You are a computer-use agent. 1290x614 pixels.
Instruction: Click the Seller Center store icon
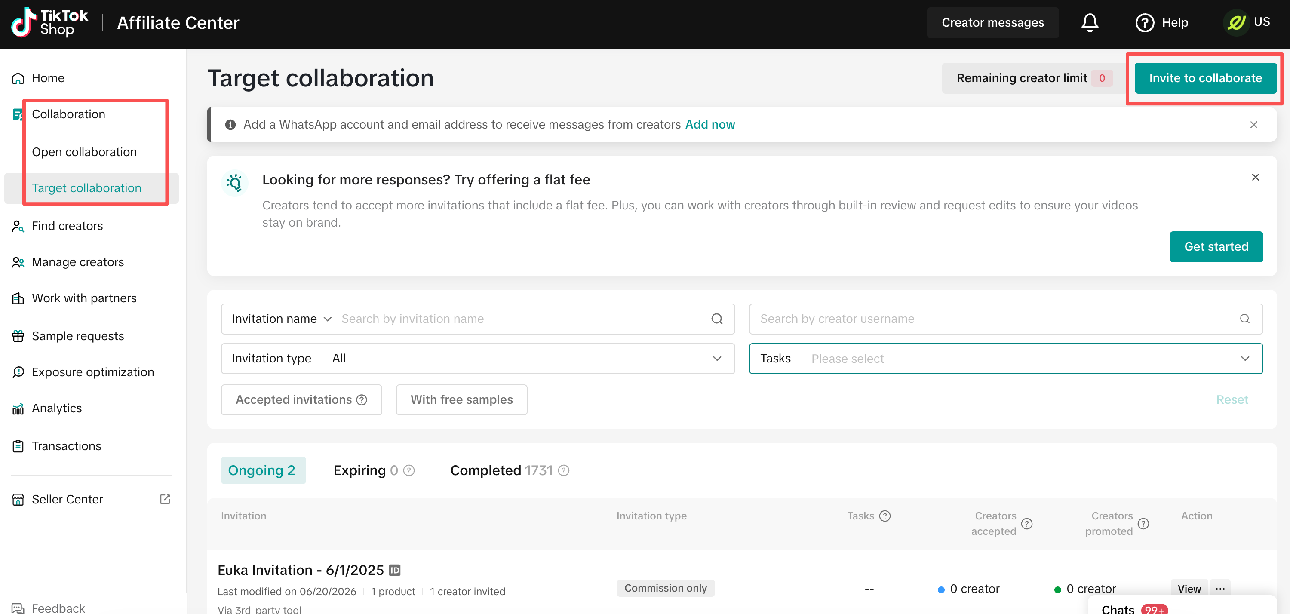click(18, 499)
